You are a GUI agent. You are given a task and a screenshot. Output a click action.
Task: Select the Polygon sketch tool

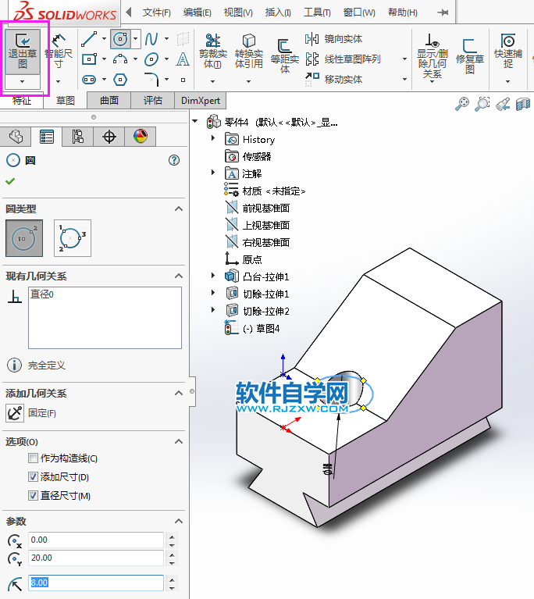point(120,80)
